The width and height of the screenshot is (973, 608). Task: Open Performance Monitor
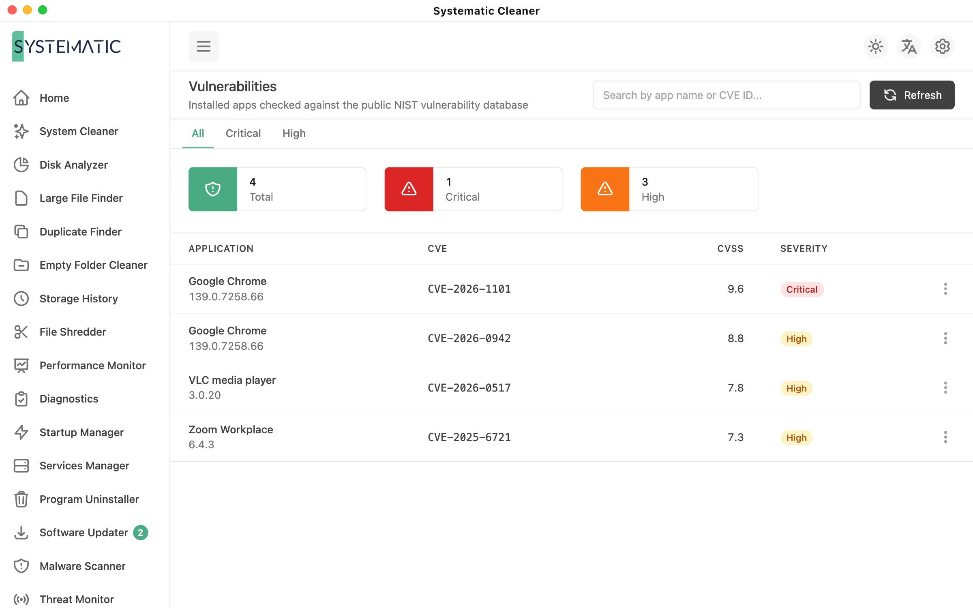pyautogui.click(x=93, y=366)
